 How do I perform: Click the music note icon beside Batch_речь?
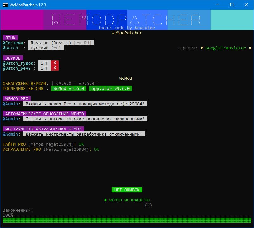tap(55, 68)
